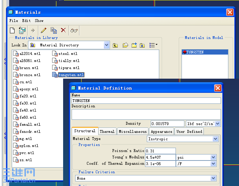This screenshot has width=239, height=186.
Task: Click the Description text area
Action: coord(146,114)
